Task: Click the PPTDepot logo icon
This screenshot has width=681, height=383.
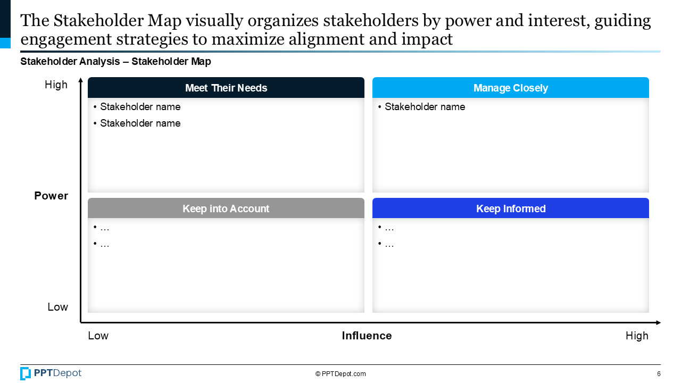Action: 26,373
